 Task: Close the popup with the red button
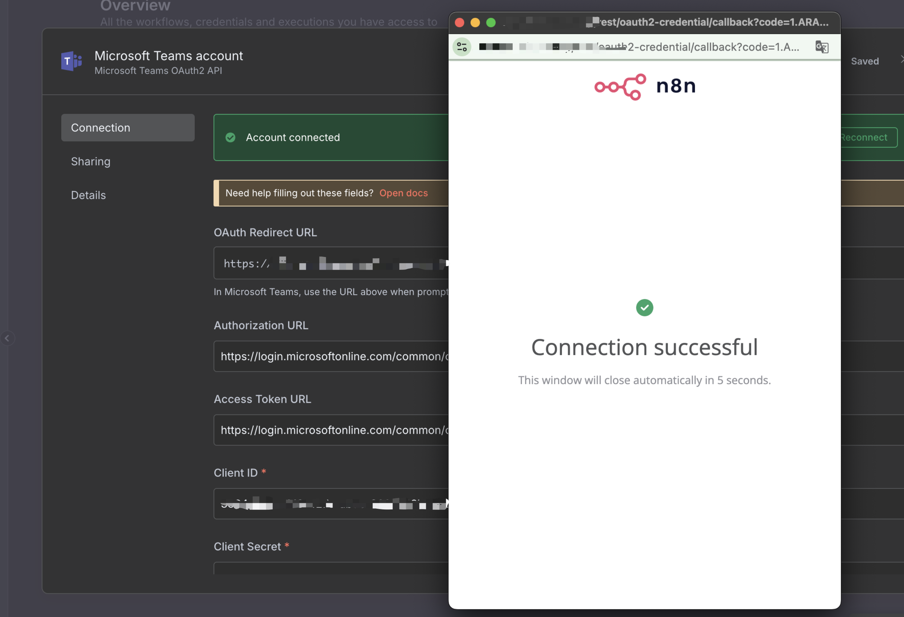click(x=459, y=23)
